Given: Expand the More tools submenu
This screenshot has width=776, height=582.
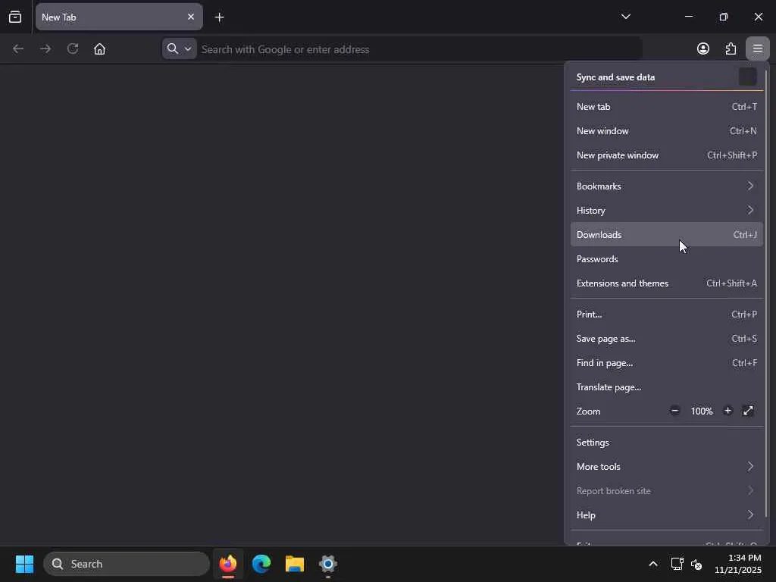Looking at the screenshot, I should (667, 467).
